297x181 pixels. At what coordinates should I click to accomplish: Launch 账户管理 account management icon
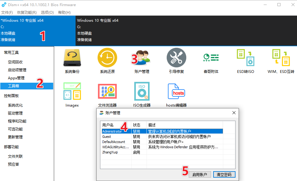point(142,58)
